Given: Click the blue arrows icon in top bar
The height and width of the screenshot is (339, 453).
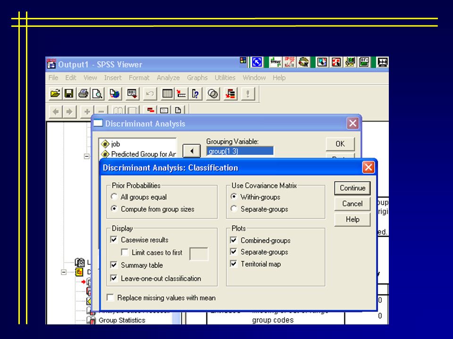Looking at the screenshot, I should point(257,62).
